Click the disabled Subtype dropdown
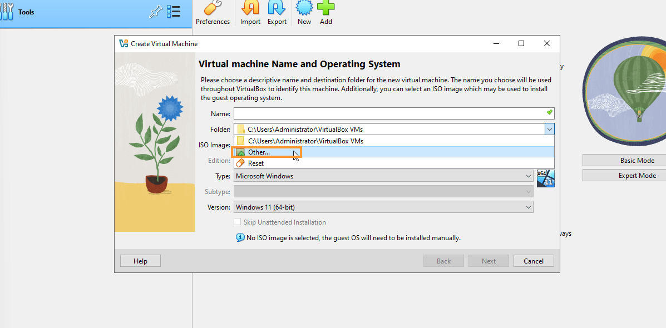Screen dimensions: 666x328 [383, 192]
